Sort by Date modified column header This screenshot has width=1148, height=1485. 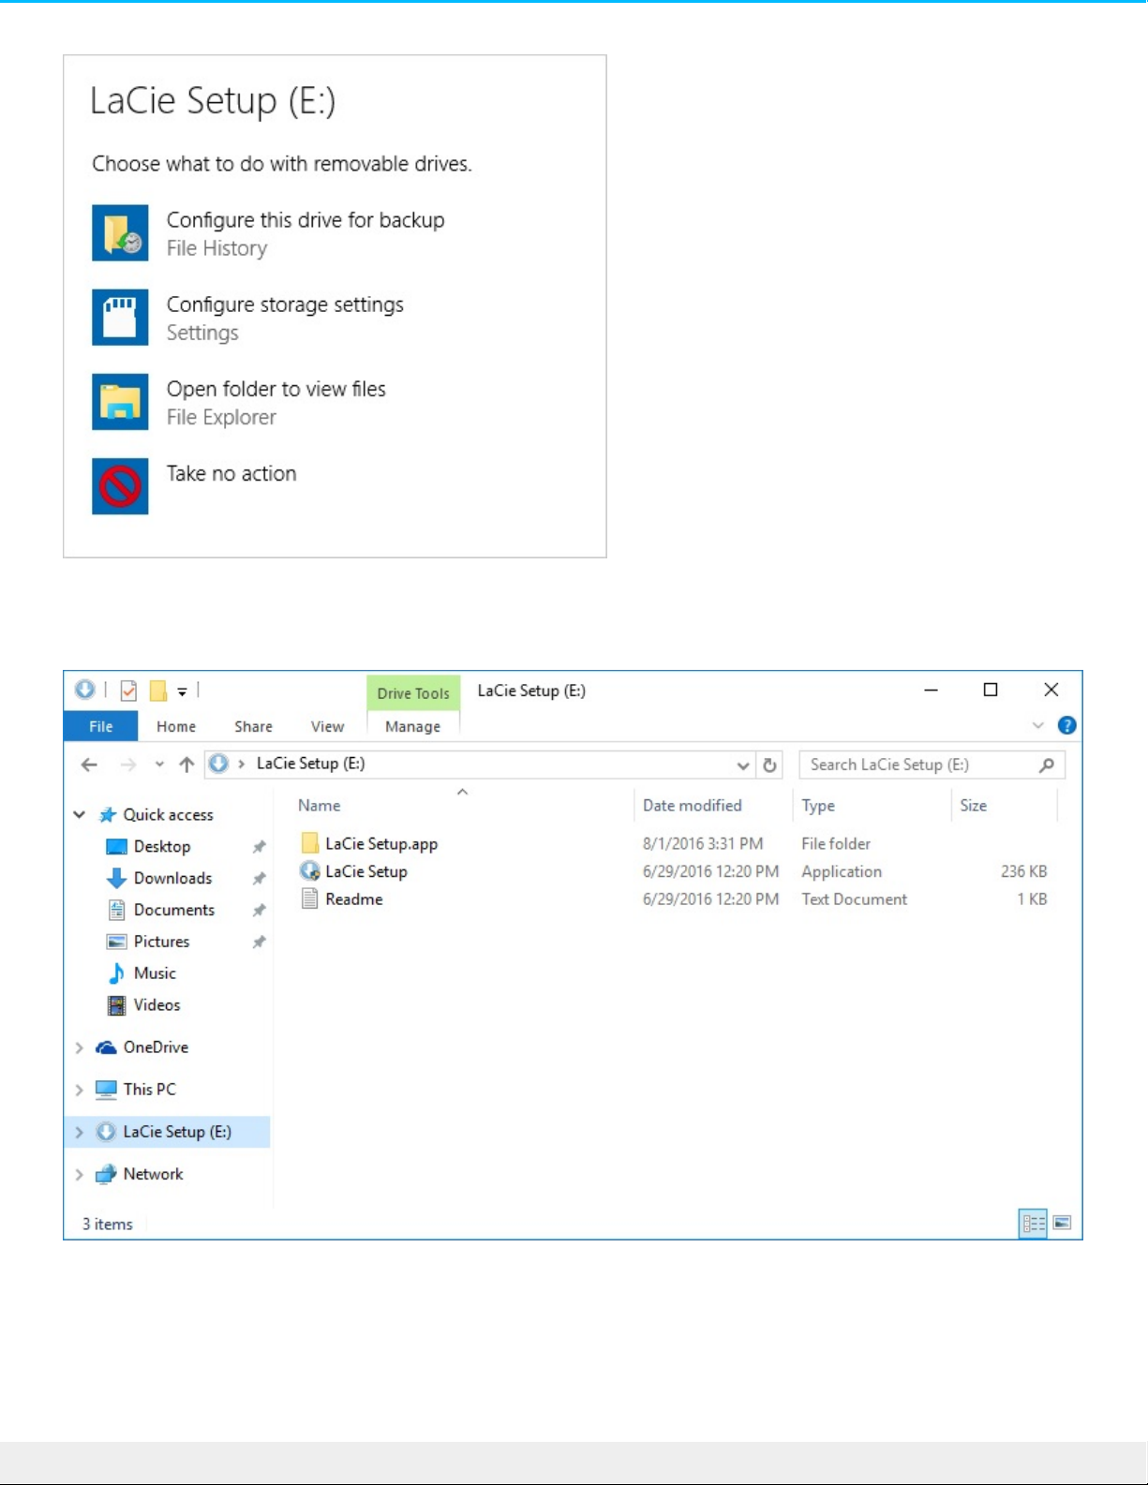pos(693,806)
